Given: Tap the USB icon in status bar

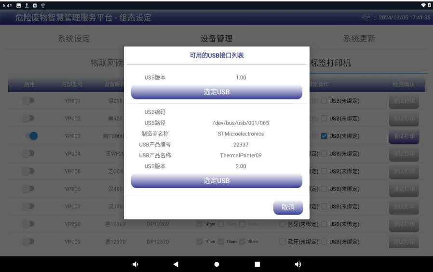Looking at the screenshot, I should coord(43,5).
